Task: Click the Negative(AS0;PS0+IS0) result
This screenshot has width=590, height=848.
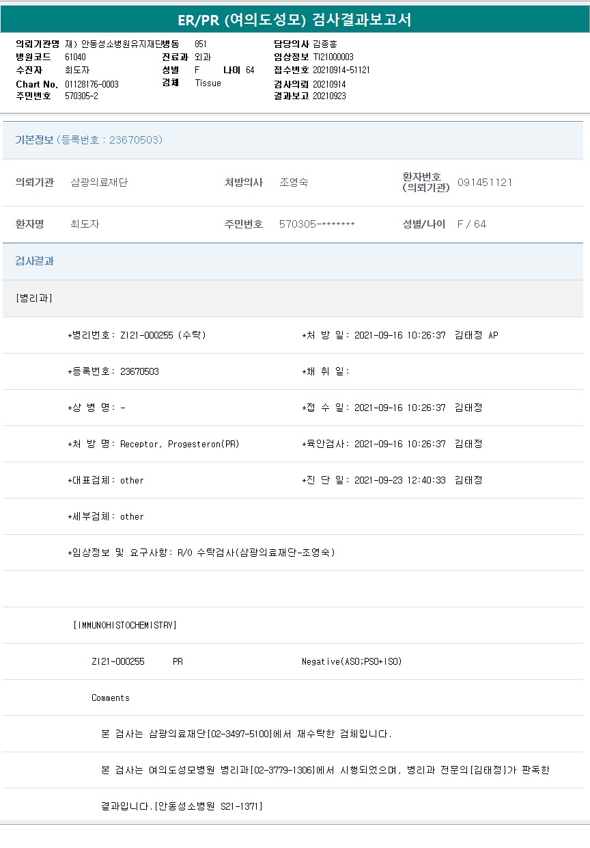Action: (x=352, y=661)
